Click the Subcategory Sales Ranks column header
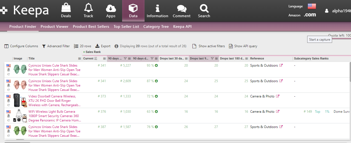The width and height of the screenshot is (351, 143). [311, 58]
